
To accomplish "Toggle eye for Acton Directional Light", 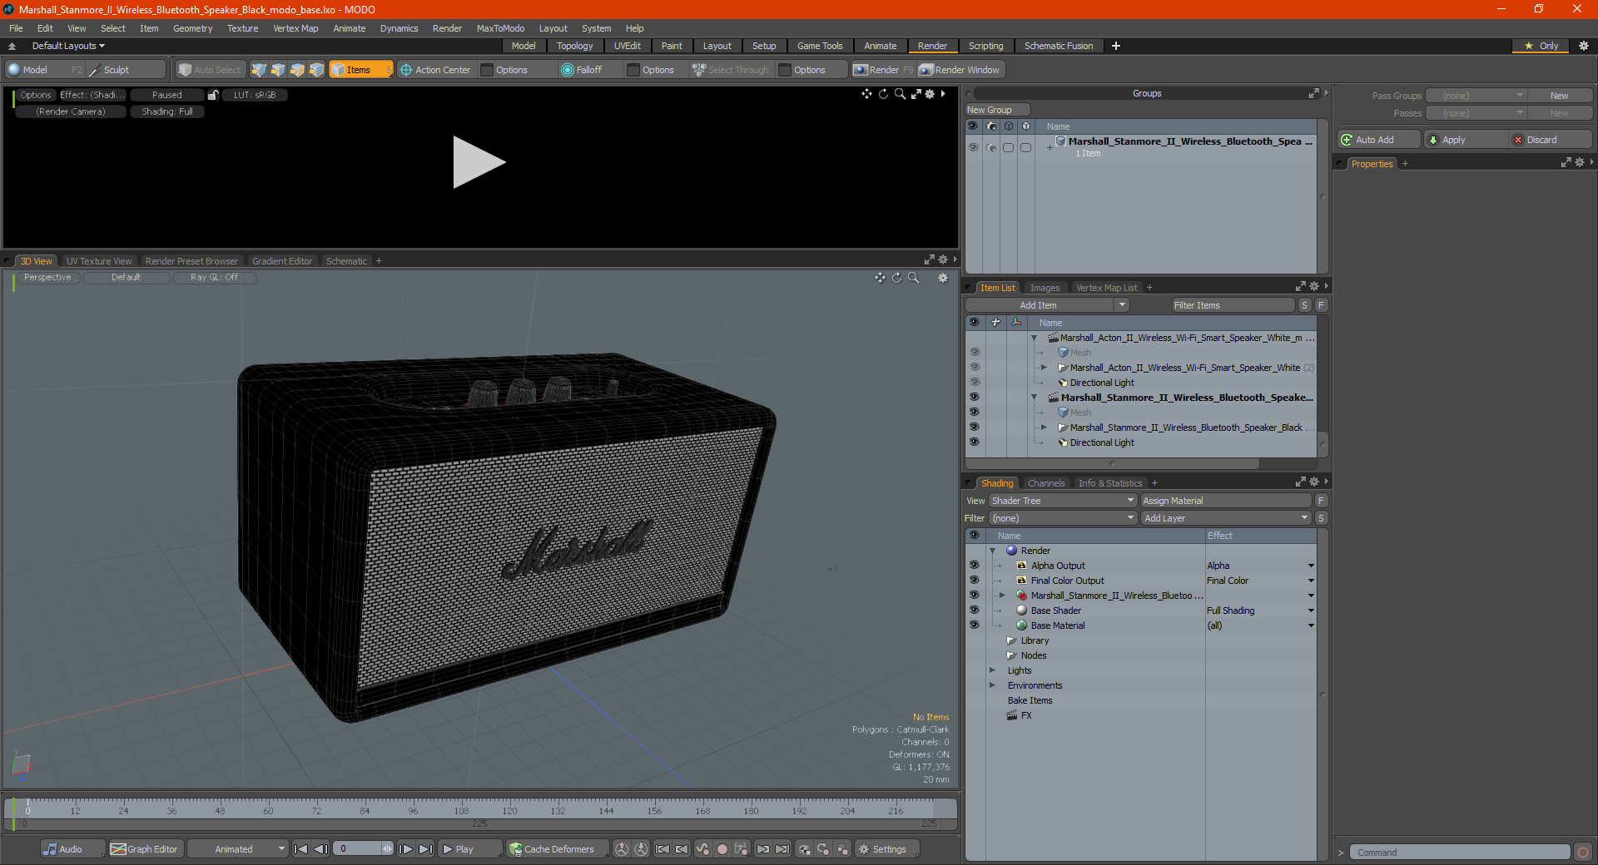I will 974,383.
